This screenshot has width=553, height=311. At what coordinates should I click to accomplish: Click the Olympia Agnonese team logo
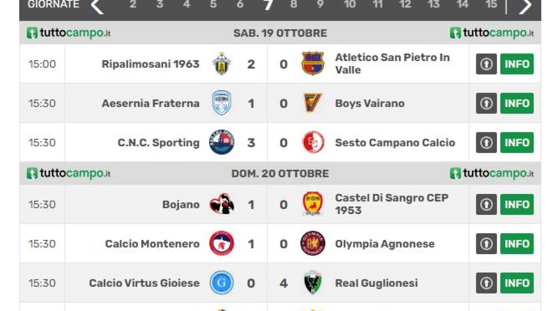point(313,243)
